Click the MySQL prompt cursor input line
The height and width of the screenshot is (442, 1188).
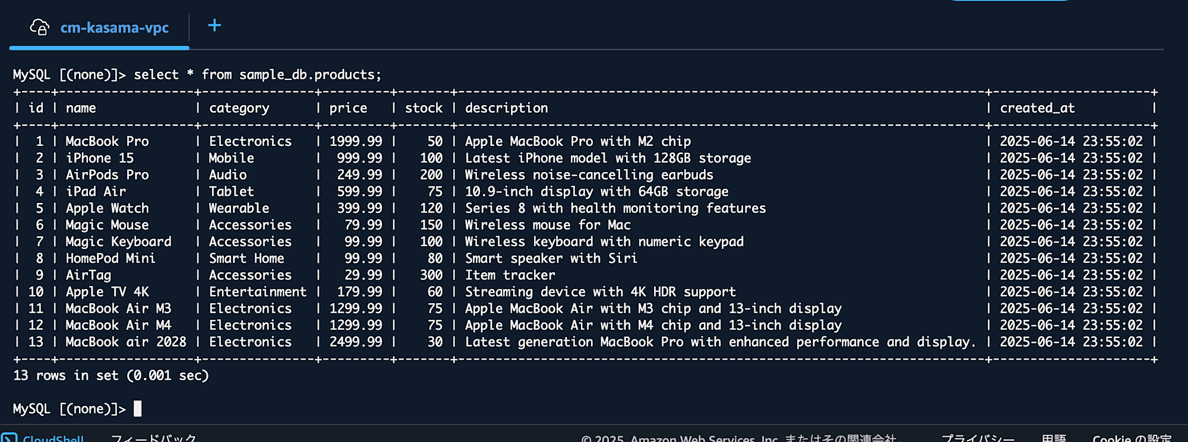coord(137,408)
